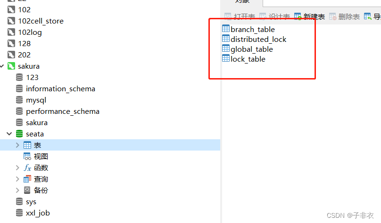
Task: Click the distributed_lock table icon
Action: pyautogui.click(x=226, y=39)
